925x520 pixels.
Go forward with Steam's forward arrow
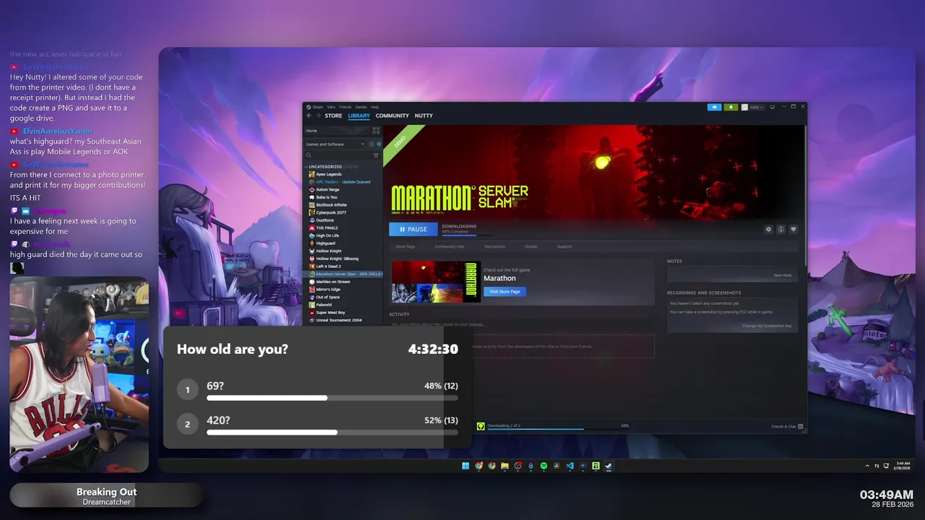click(x=318, y=116)
